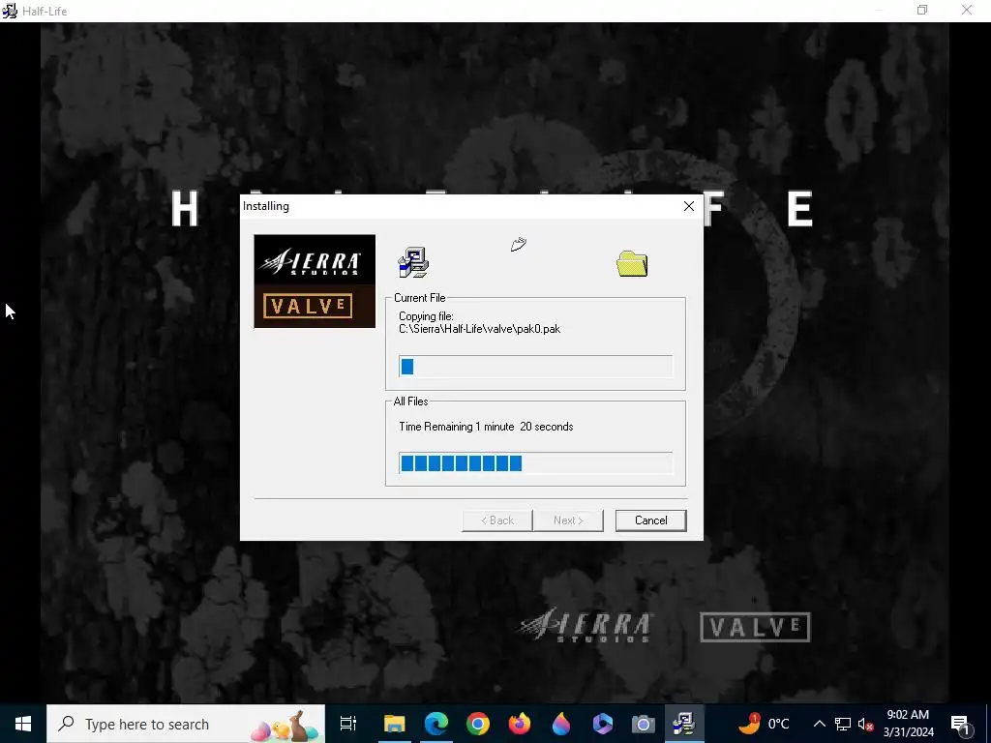
Task: Open the notification center icon
Action: click(961, 724)
